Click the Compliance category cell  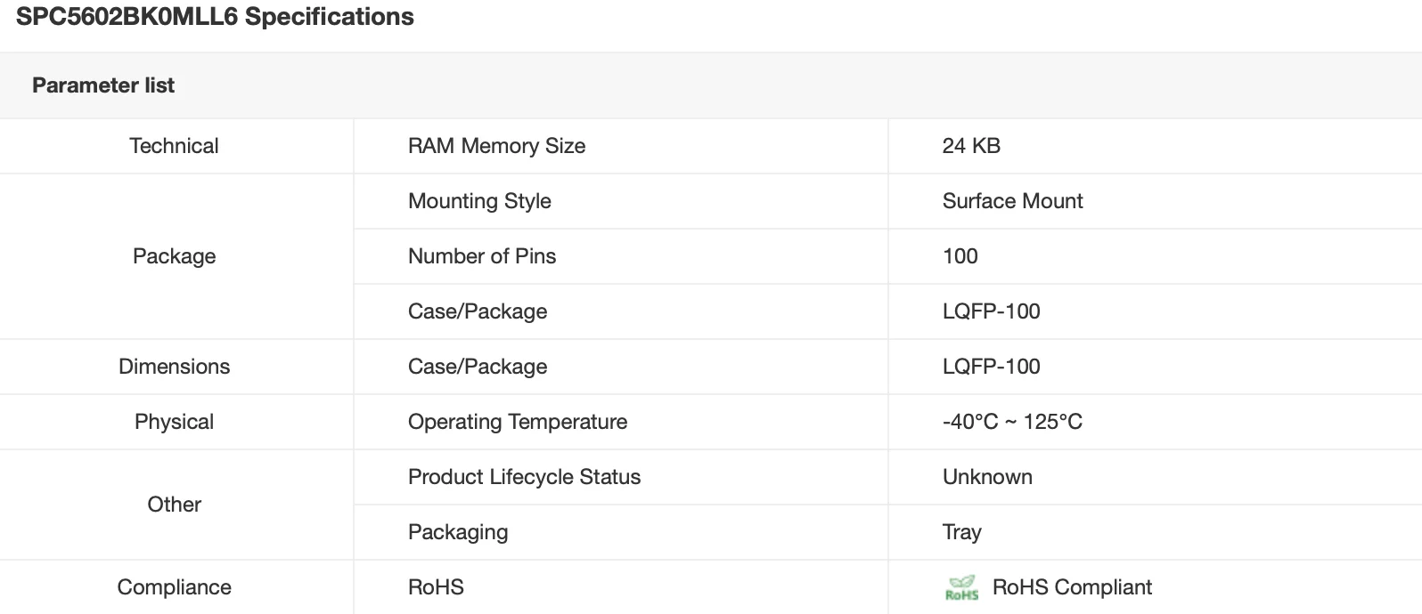pos(174,587)
